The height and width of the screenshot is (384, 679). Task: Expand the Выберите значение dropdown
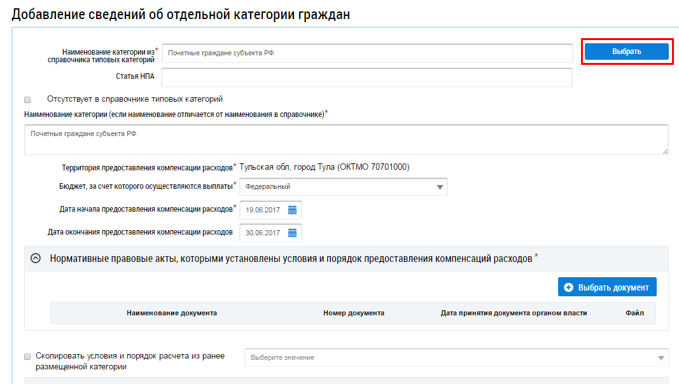(456, 357)
